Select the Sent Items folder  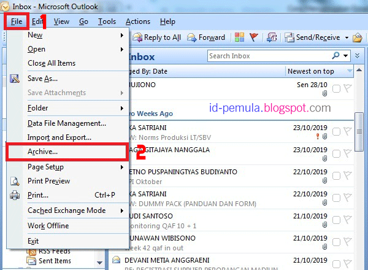pos(55,261)
